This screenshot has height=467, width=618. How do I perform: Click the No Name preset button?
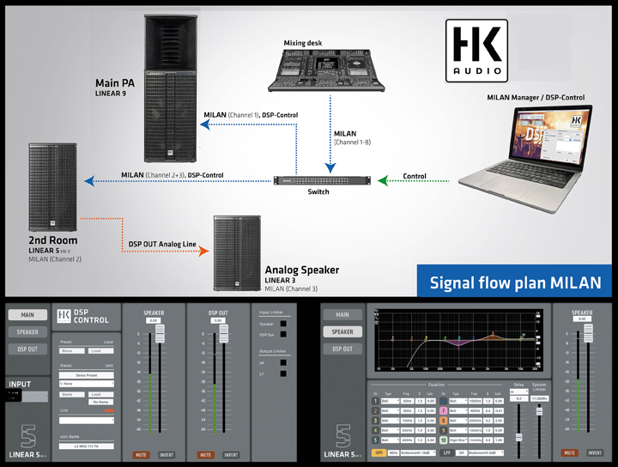pos(101,402)
